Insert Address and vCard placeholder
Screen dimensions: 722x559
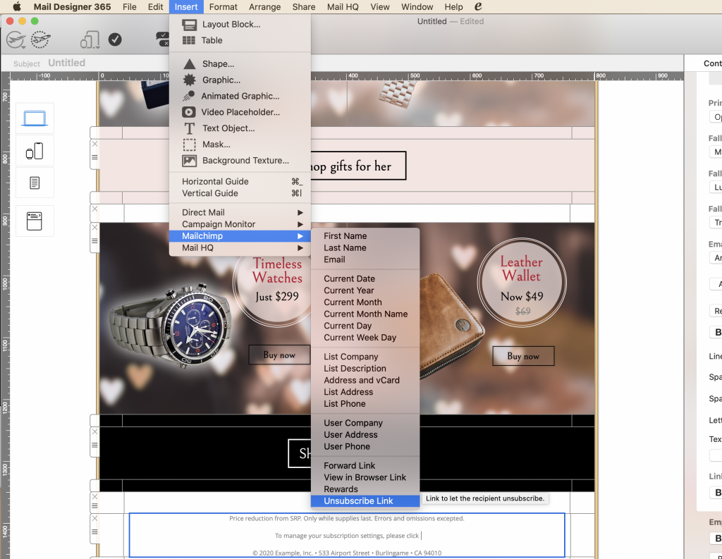[365, 381]
